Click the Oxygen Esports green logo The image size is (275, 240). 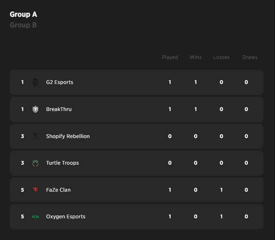point(35,217)
